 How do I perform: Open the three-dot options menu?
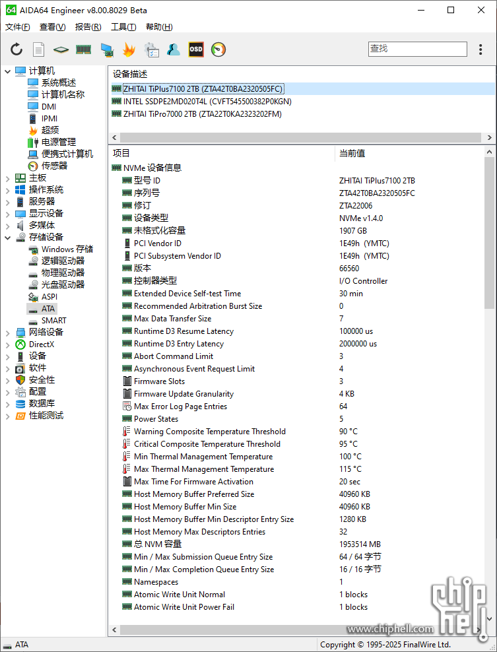(480, 49)
